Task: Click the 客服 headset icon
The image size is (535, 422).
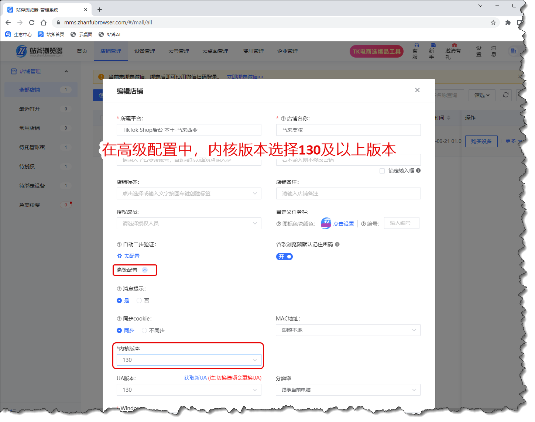Action: tap(416, 45)
